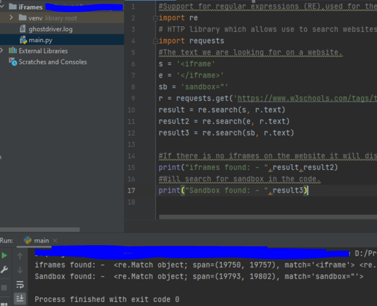Click the Down stack trace arrow
The width and height of the screenshot is (377, 306).
tap(20, 270)
